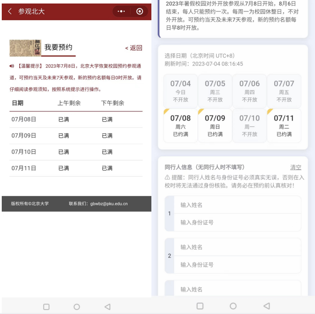Image resolution: width=315 pixels, height=314 pixels.
Task: Tap the left phone's triangle back button
Action: tap(108, 307)
